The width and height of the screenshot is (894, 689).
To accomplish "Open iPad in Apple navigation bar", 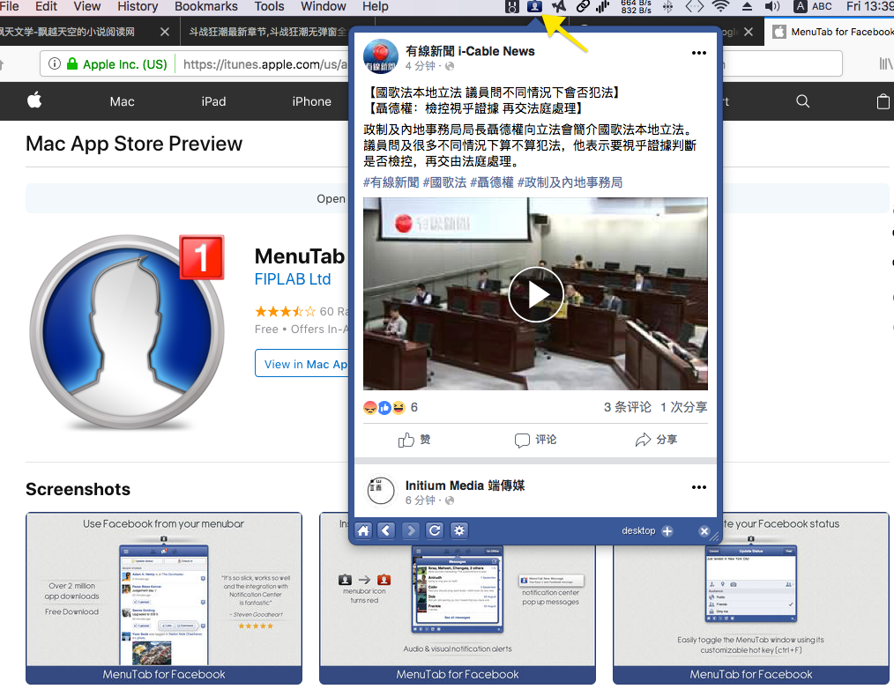I will 214,101.
